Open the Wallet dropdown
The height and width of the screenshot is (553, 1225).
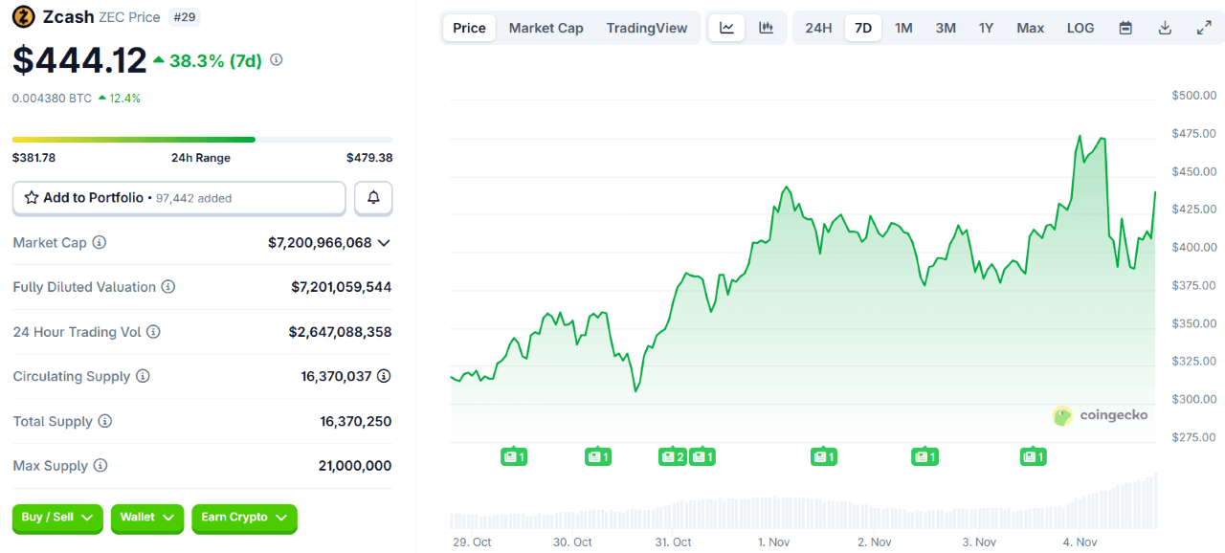[146, 519]
